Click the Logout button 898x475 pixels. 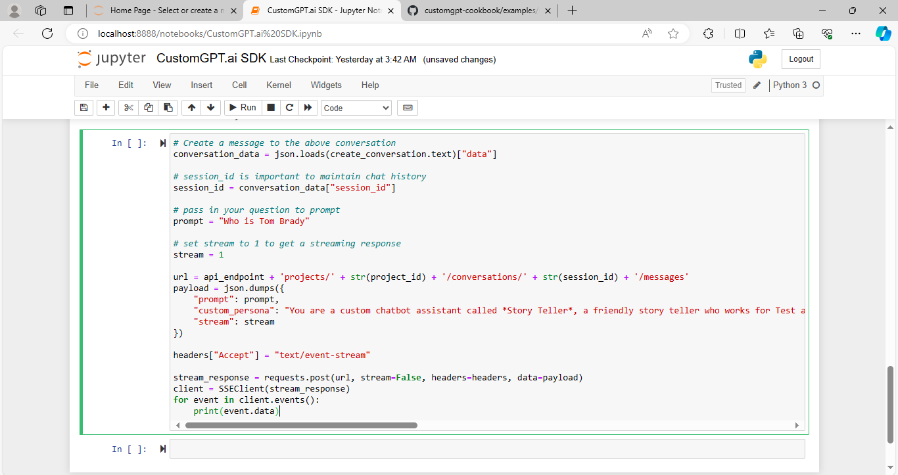[800, 58]
